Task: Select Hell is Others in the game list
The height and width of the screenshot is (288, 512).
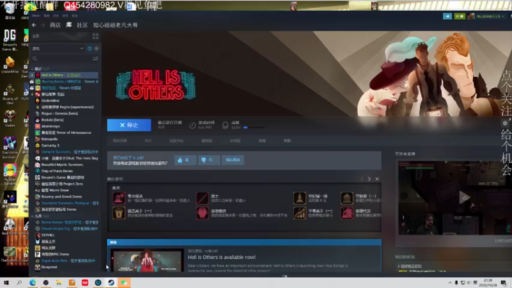Action: (64, 75)
